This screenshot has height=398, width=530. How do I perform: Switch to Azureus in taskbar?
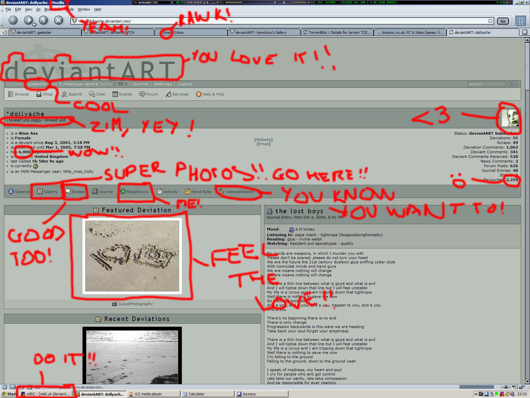(262, 394)
